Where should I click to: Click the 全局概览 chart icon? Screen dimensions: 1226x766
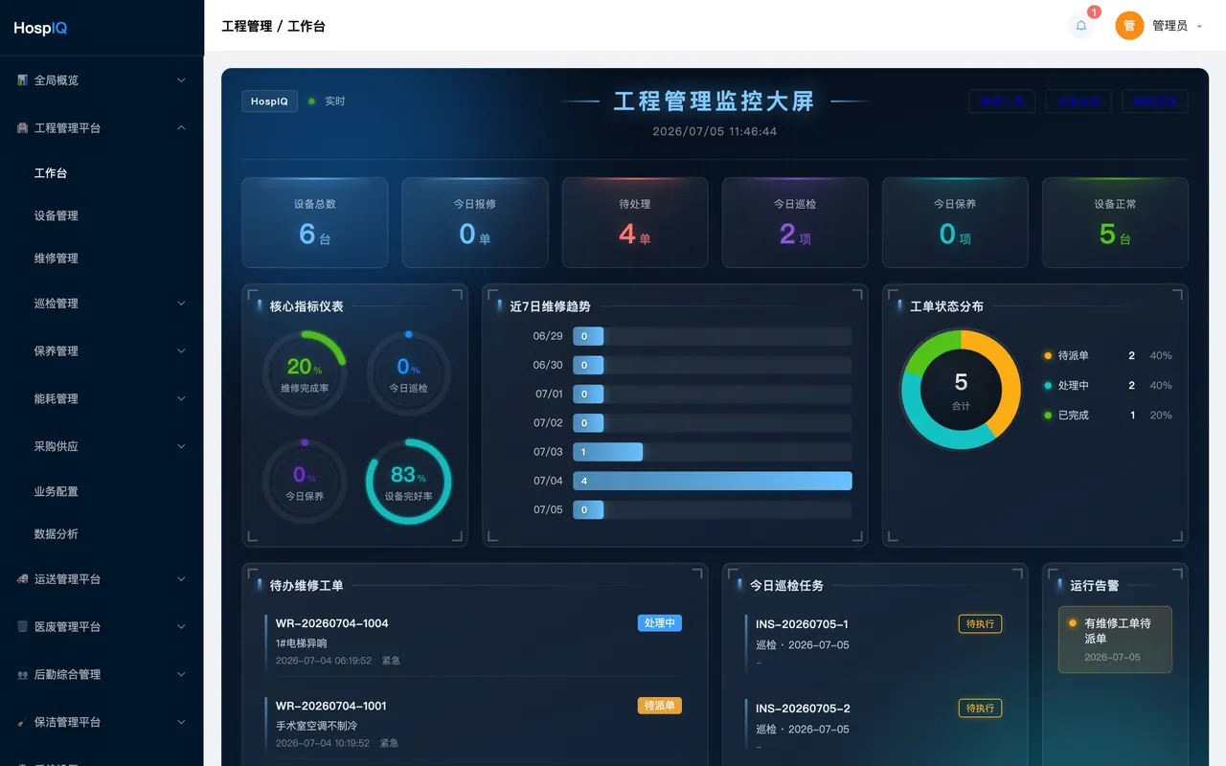(x=22, y=80)
